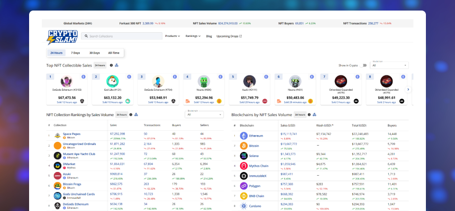Select the 30 Days tab
Screen dimensions: 455x211
[94, 53]
